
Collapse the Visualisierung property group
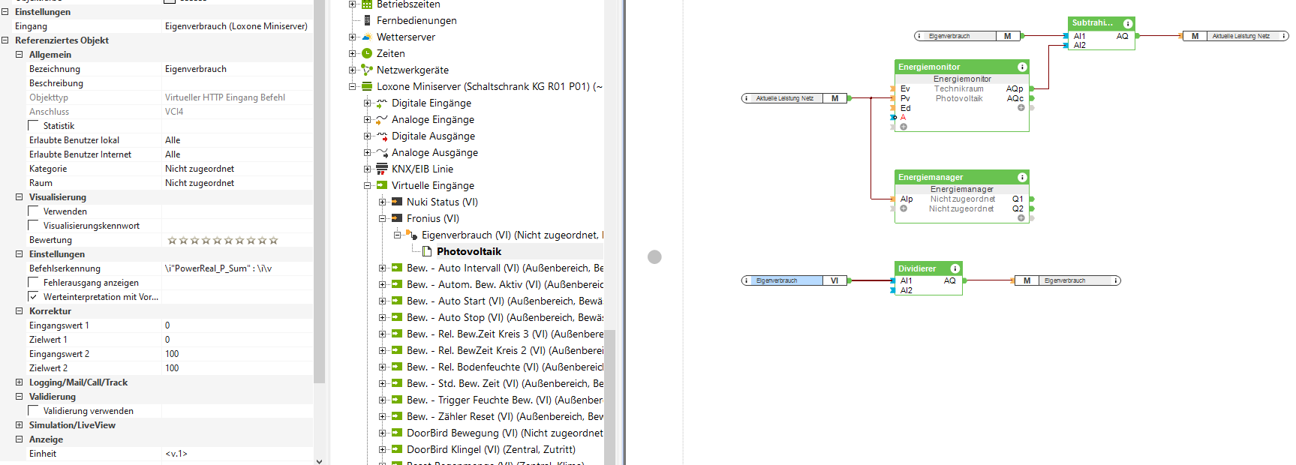[x=20, y=197]
